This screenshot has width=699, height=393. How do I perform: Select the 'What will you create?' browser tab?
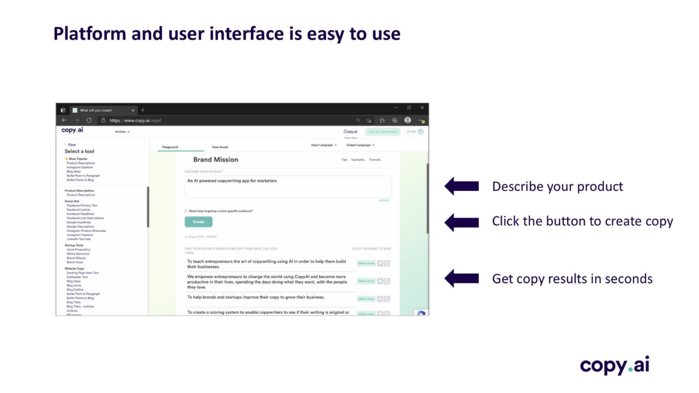(x=103, y=110)
